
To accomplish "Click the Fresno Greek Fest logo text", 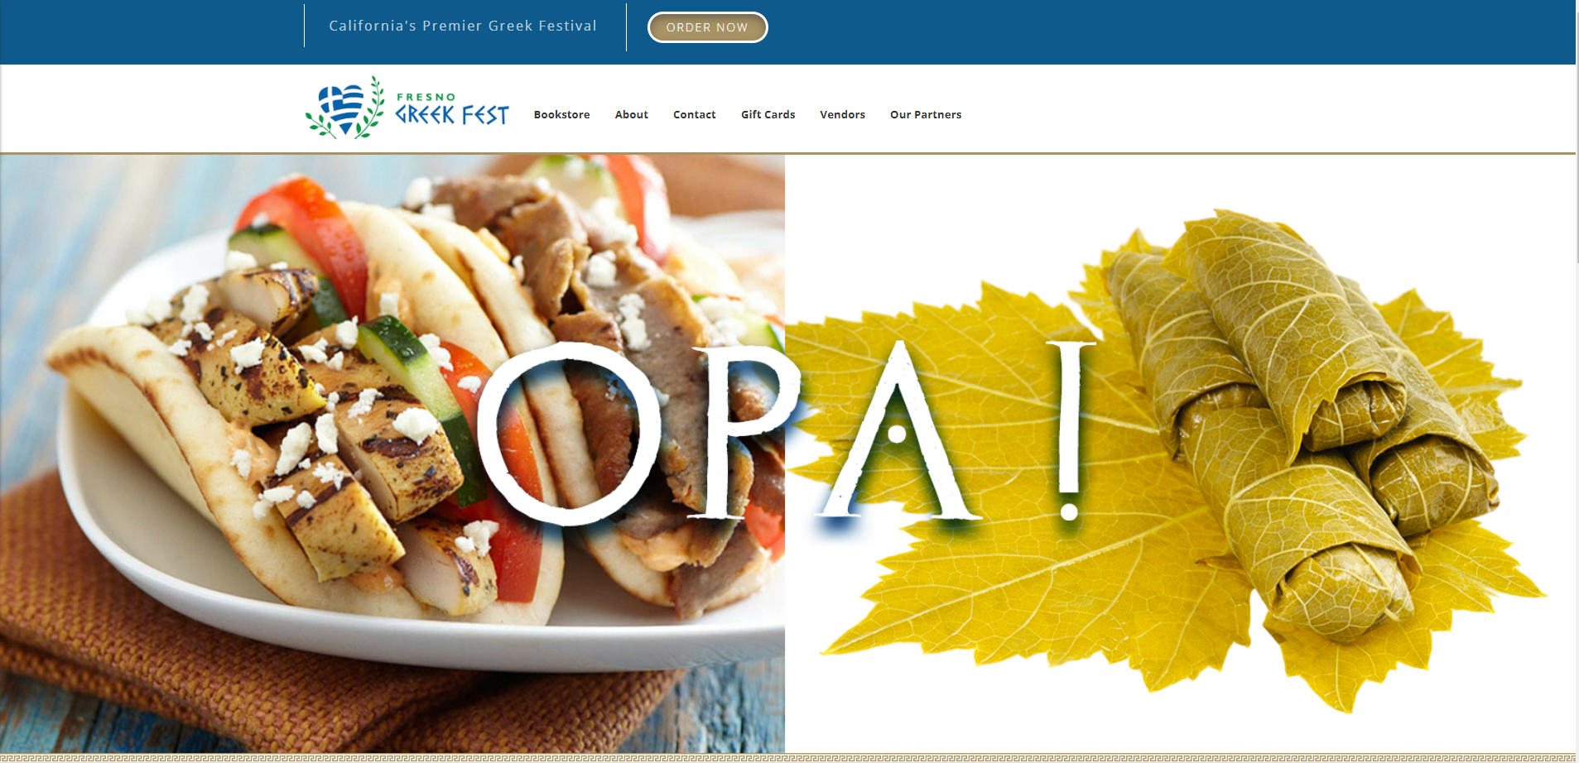I will coord(451,109).
